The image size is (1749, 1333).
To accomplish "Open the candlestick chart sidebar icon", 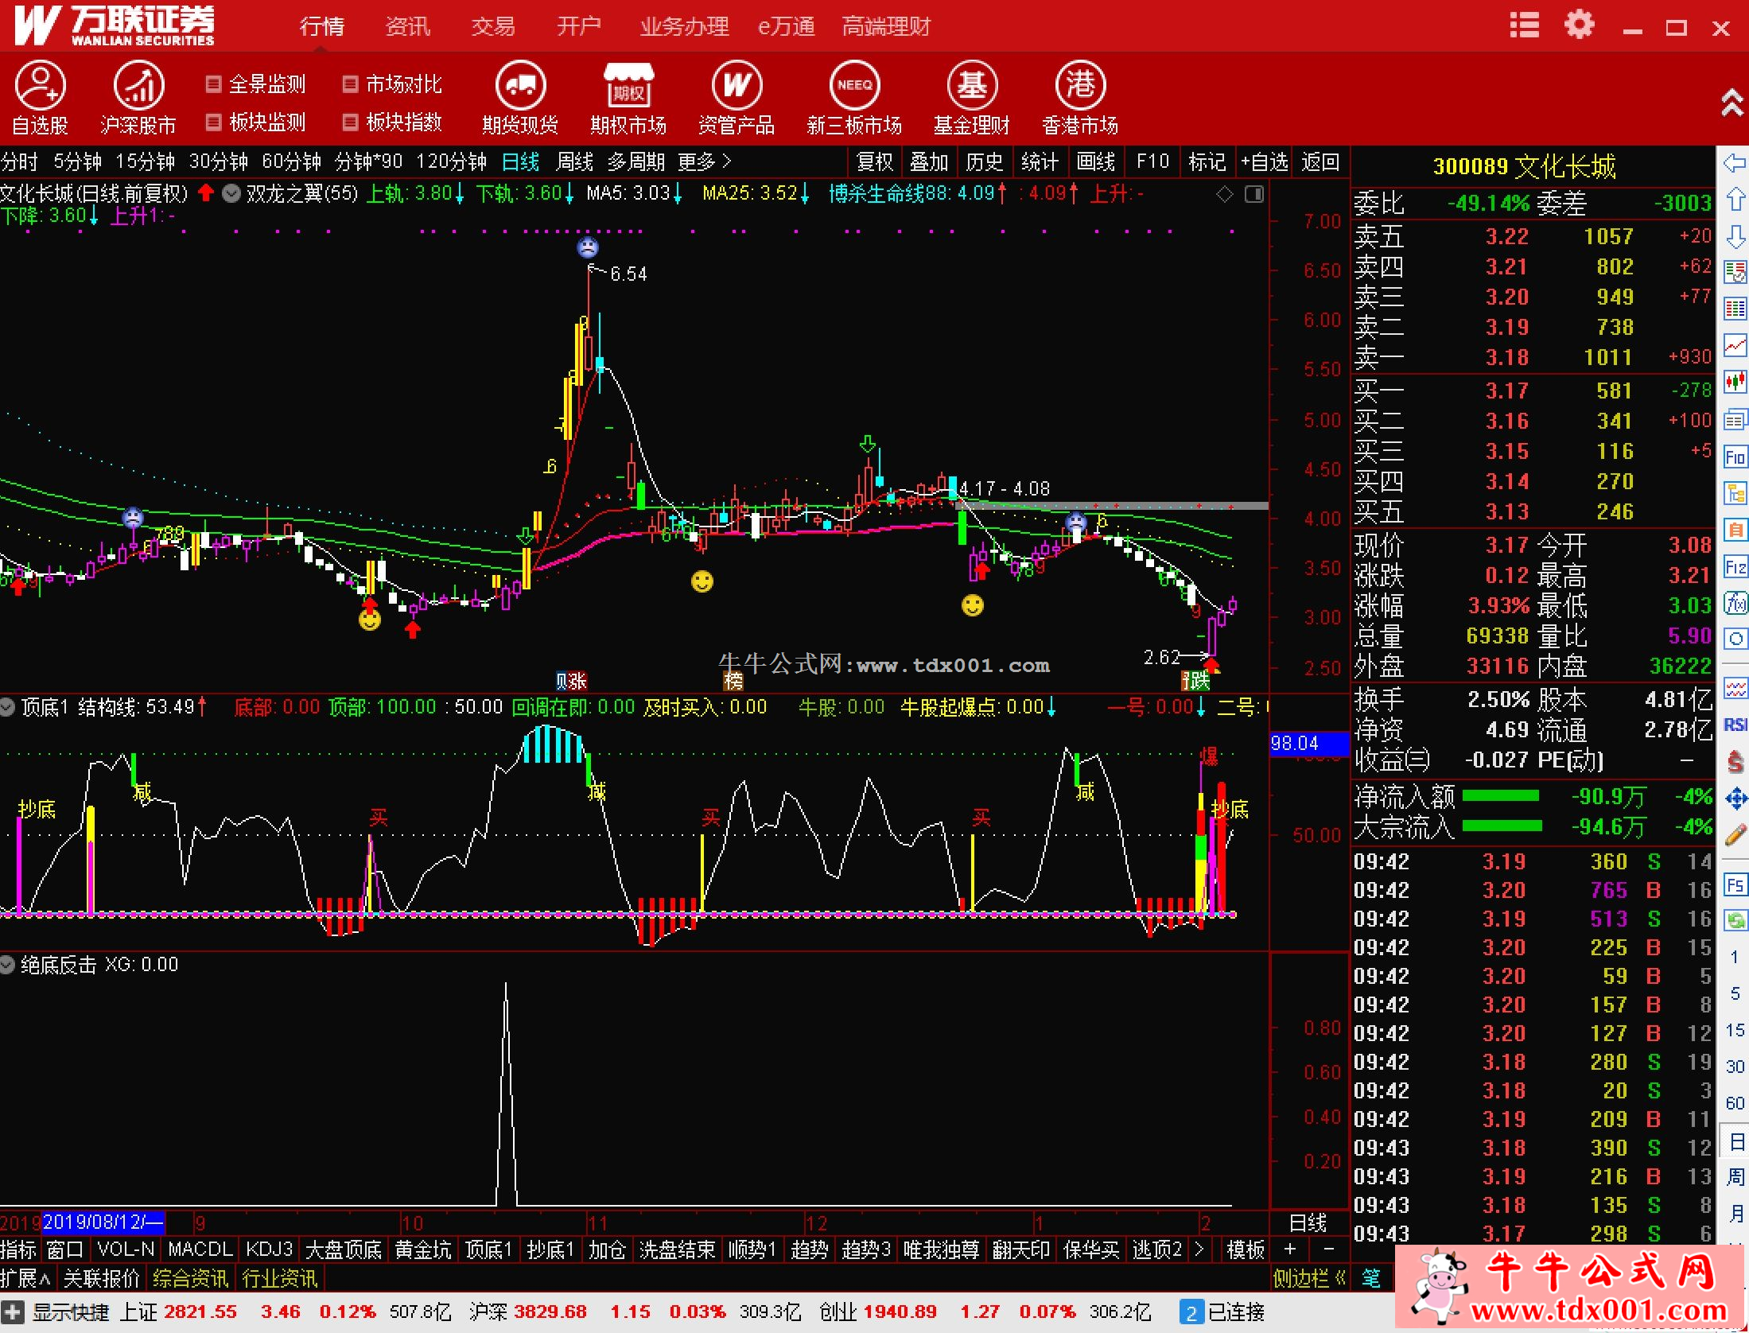I will pyautogui.click(x=1735, y=382).
